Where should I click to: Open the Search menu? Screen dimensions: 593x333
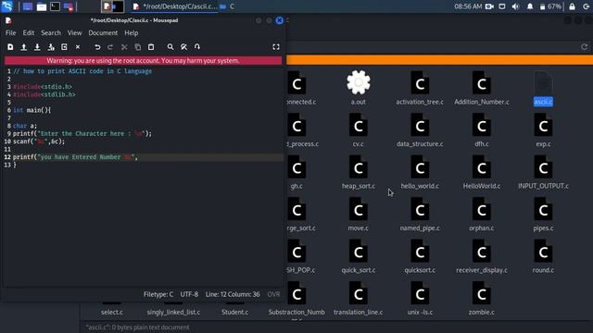(51, 33)
